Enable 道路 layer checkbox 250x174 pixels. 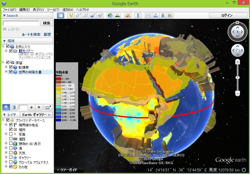click(x=11, y=139)
